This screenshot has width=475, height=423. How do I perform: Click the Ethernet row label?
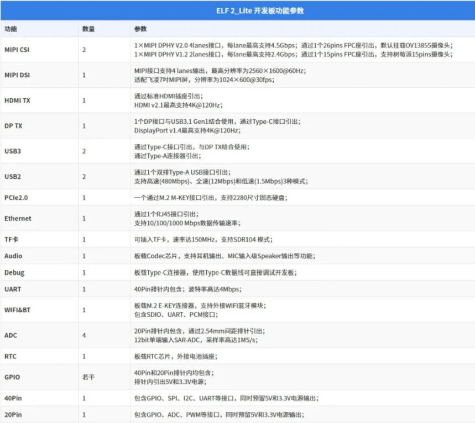coord(18,219)
